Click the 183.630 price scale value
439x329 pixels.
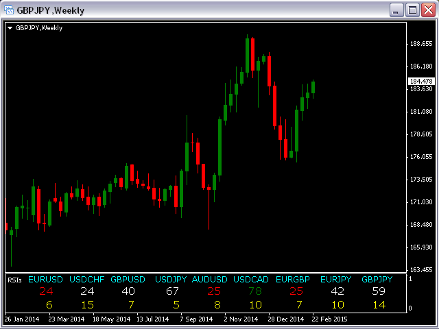tap(421, 89)
